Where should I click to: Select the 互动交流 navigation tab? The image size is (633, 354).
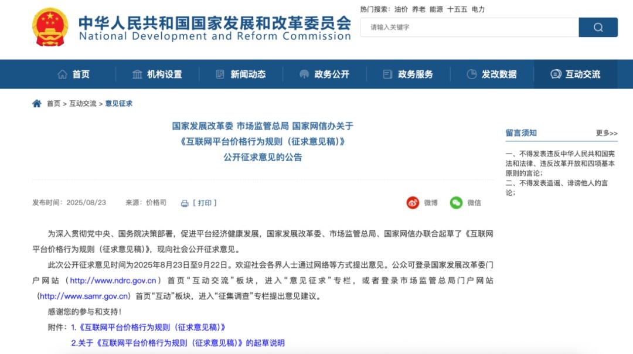pyautogui.click(x=576, y=74)
